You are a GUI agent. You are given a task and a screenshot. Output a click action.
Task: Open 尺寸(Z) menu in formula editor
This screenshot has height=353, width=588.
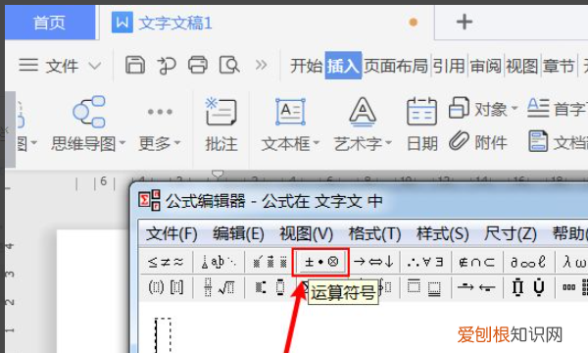[x=511, y=234]
